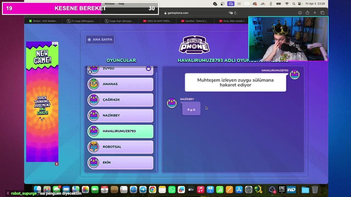Open Telegram from the Dock
Viewport: 351px width, 197px height.
coord(143,189)
